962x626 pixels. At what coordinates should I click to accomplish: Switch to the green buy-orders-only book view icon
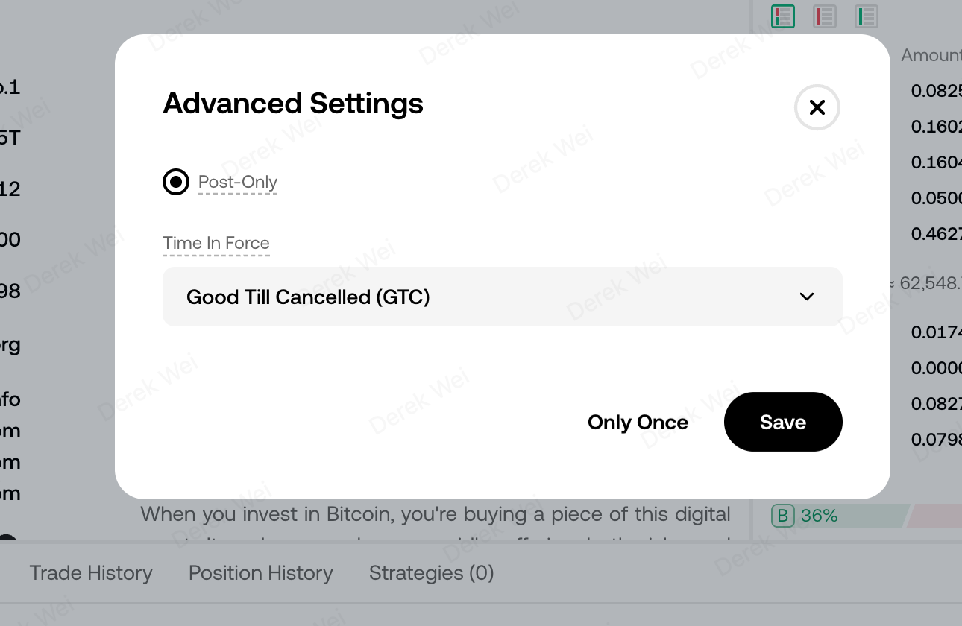[x=867, y=16]
